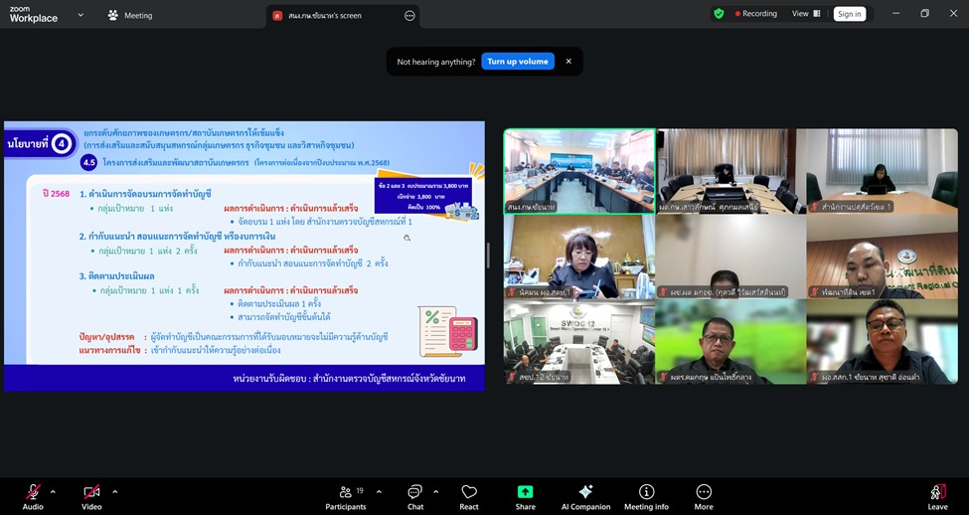Screen dimensions: 969x515
Task: Click the นโยบายที่ 4 badge on slide
Action: pyautogui.click(x=41, y=144)
